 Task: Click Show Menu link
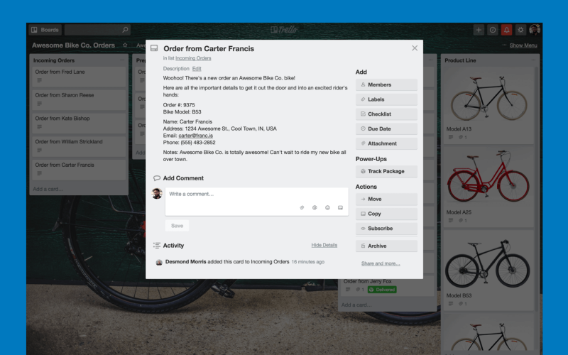pos(523,45)
